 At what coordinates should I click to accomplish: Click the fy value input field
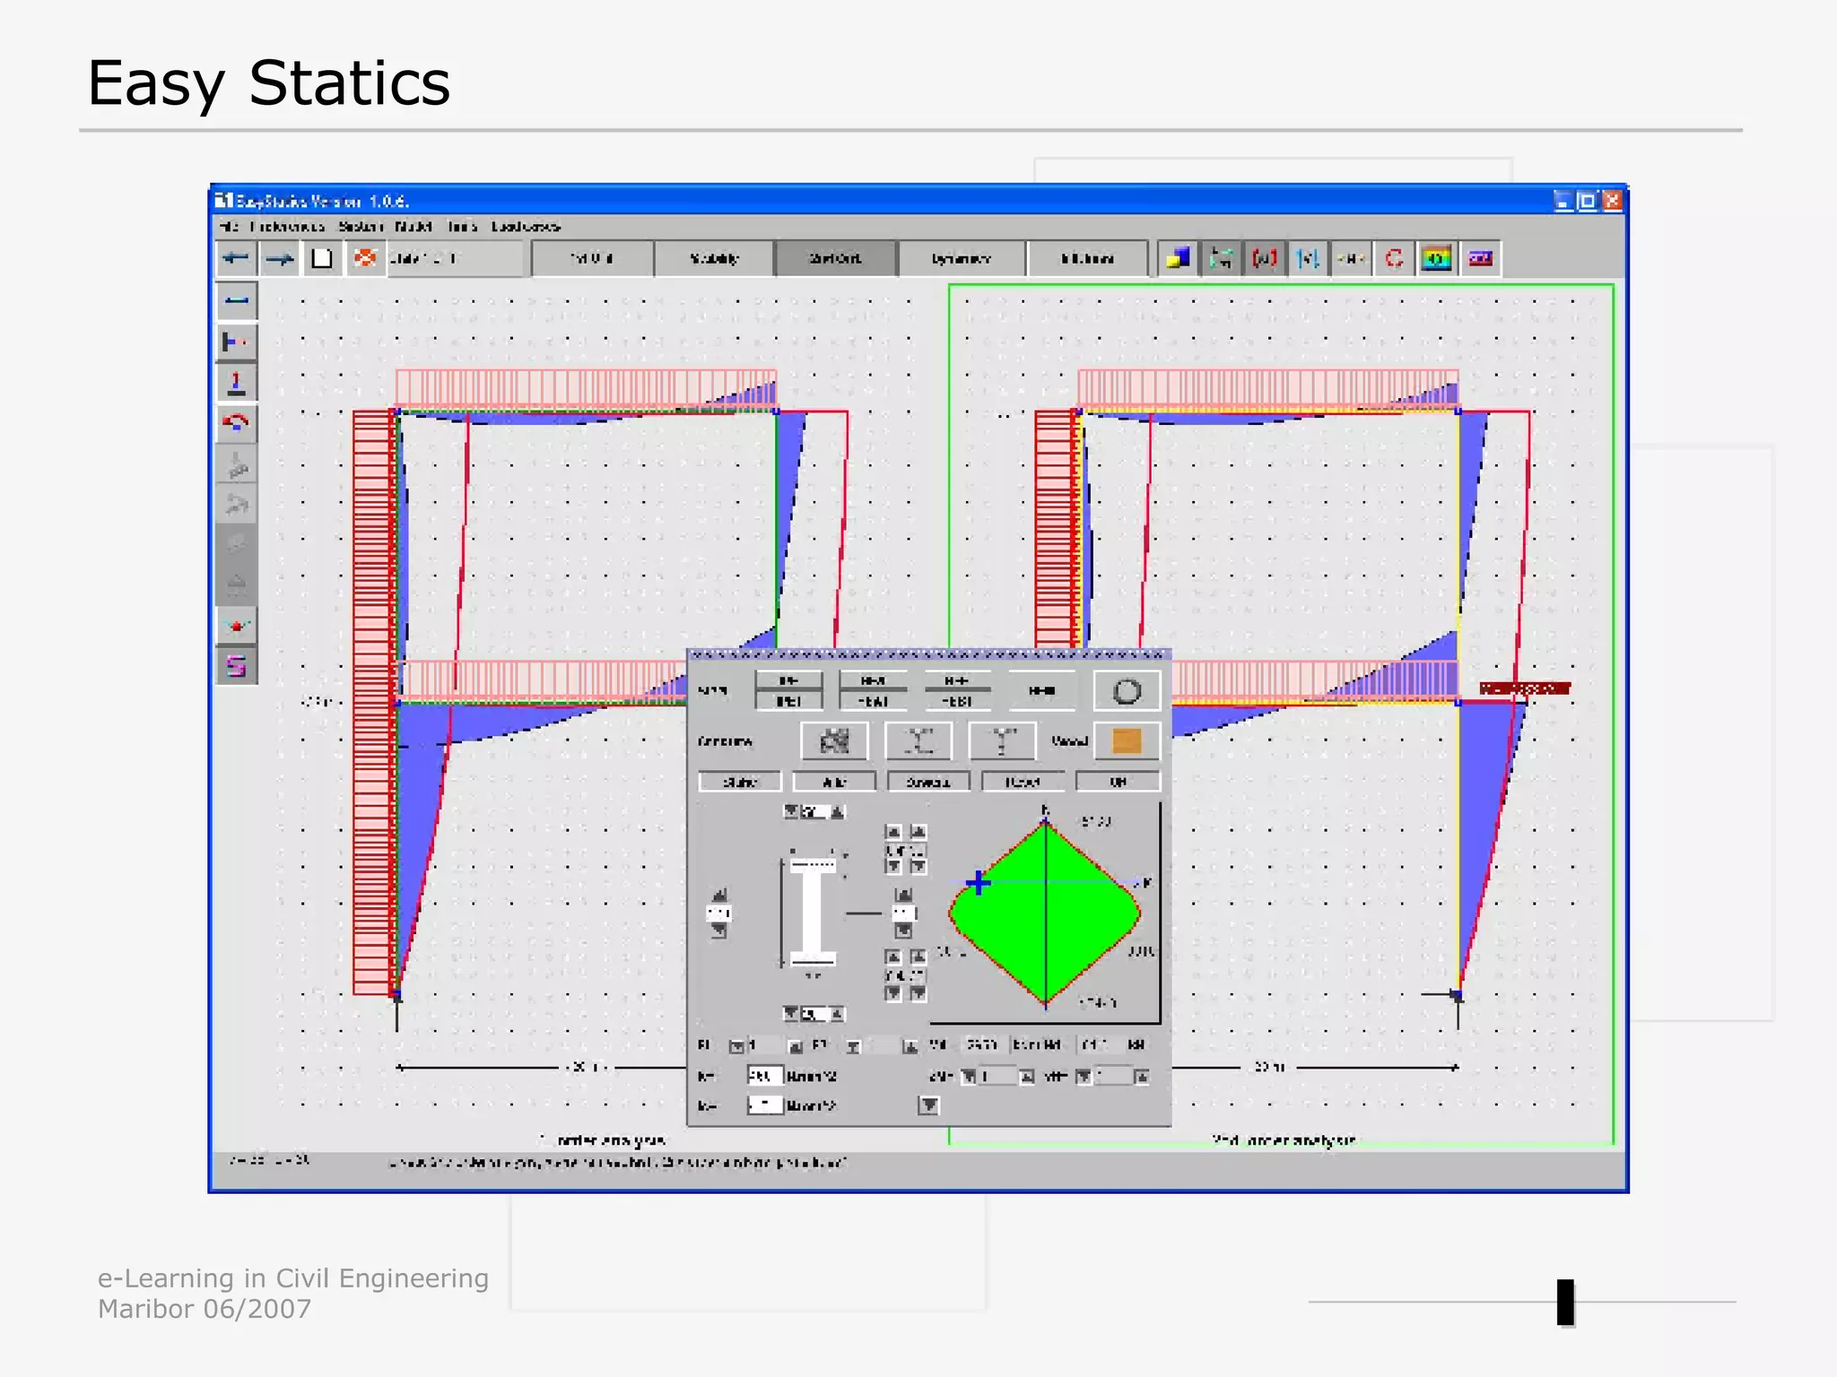(x=765, y=1076)
